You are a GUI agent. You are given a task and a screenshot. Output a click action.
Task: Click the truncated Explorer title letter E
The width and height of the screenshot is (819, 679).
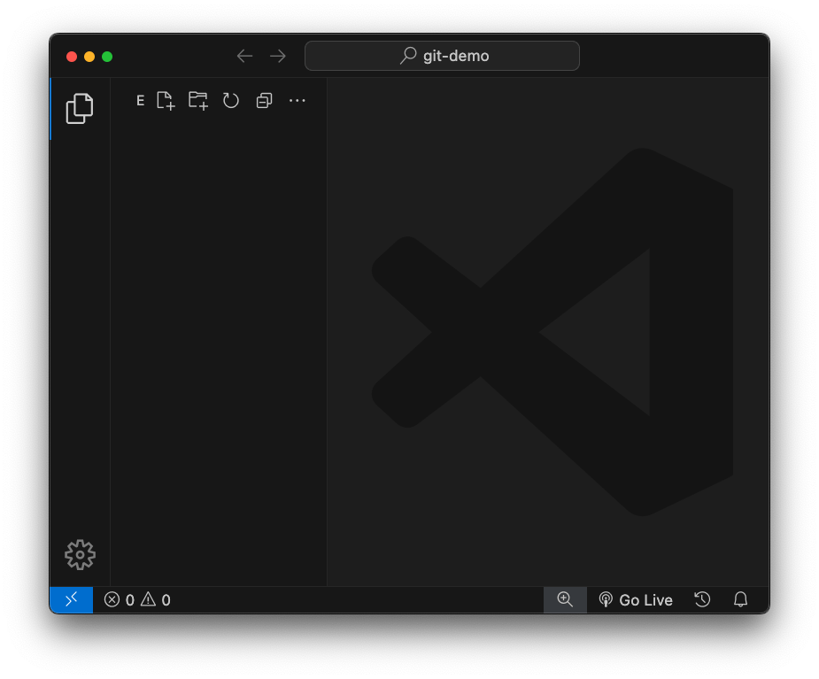tap(140, 100)
